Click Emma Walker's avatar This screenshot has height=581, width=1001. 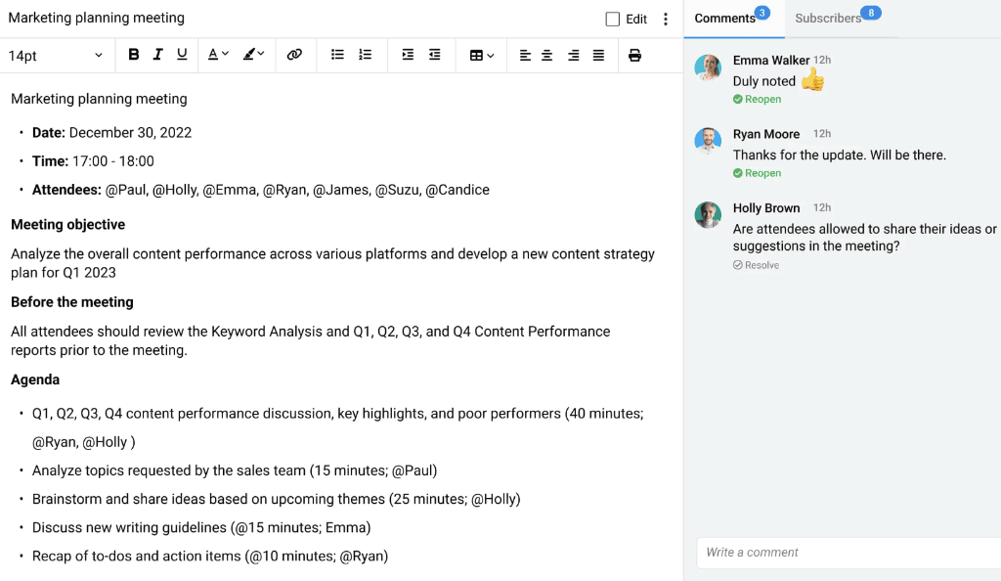coord(708,67)
